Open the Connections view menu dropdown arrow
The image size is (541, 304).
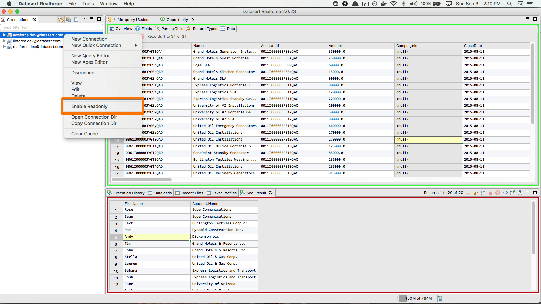click(x=85, y=19)
